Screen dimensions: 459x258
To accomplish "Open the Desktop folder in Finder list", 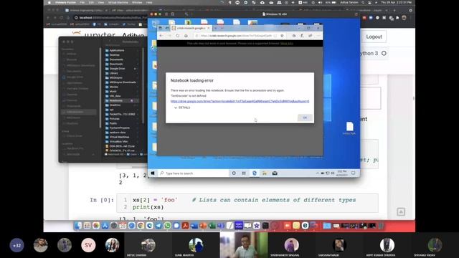I will click(x=115, y=55).
